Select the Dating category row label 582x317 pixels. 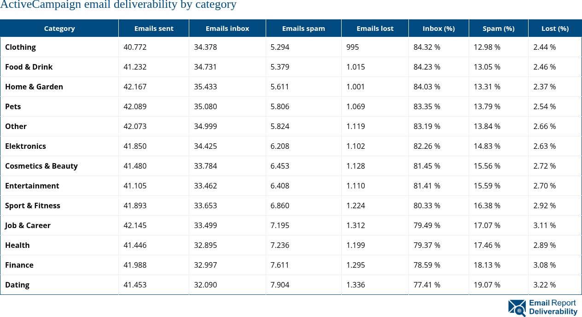17,285
